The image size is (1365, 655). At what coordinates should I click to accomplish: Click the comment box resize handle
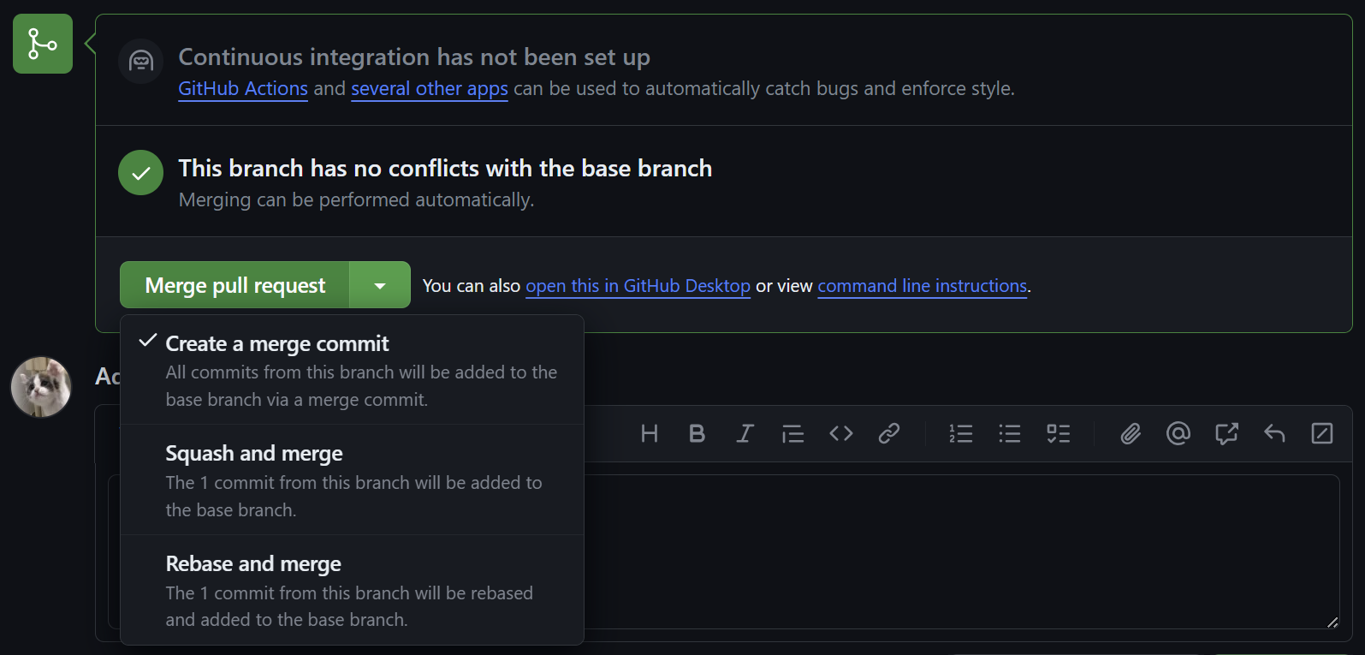tap(1332, 622)
